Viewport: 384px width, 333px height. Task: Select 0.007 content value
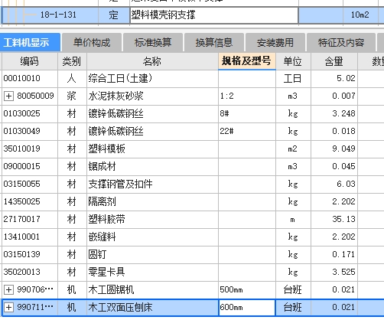pyautogui.click(x=334, y=96)
